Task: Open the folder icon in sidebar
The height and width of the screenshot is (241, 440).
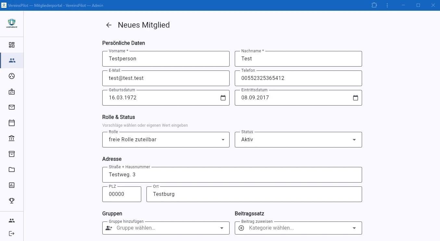Action: (x=12, y=170)
